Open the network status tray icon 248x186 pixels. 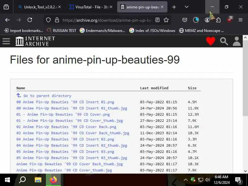click(x=200, y=180)
